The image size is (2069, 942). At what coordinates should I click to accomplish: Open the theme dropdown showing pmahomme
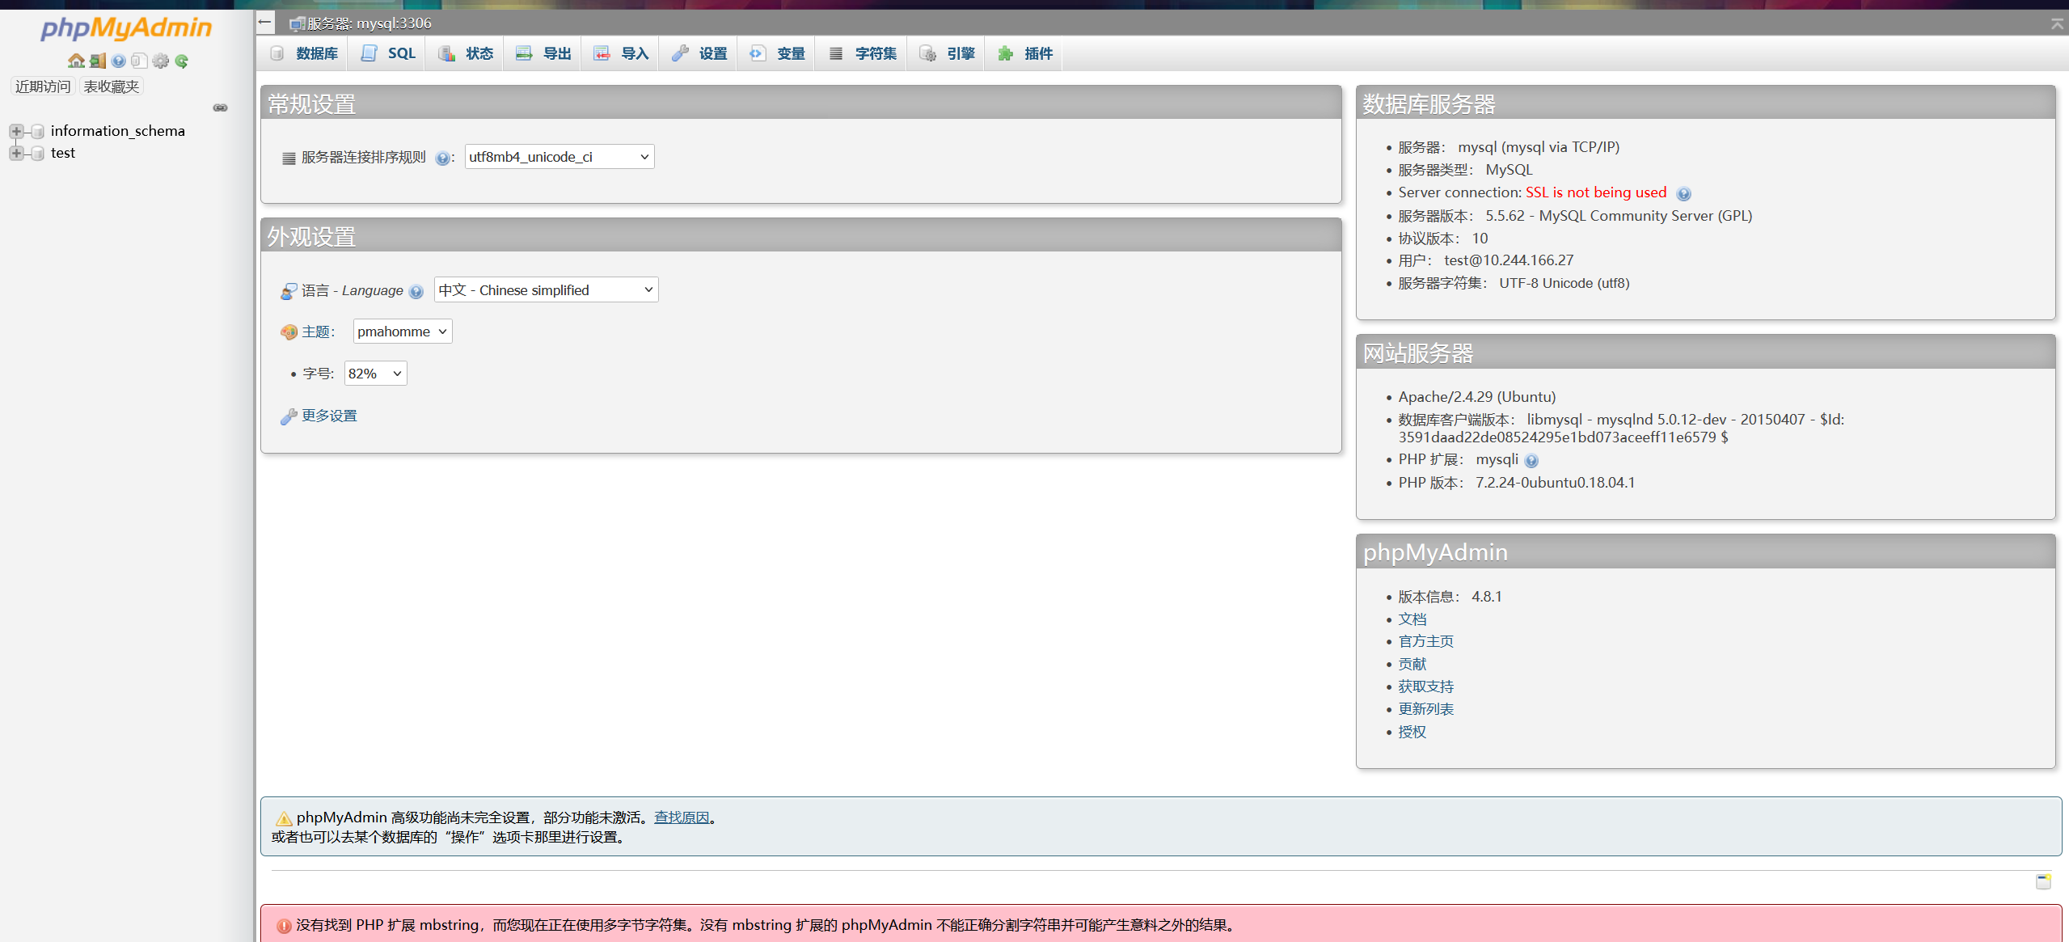tap(402, 332)
